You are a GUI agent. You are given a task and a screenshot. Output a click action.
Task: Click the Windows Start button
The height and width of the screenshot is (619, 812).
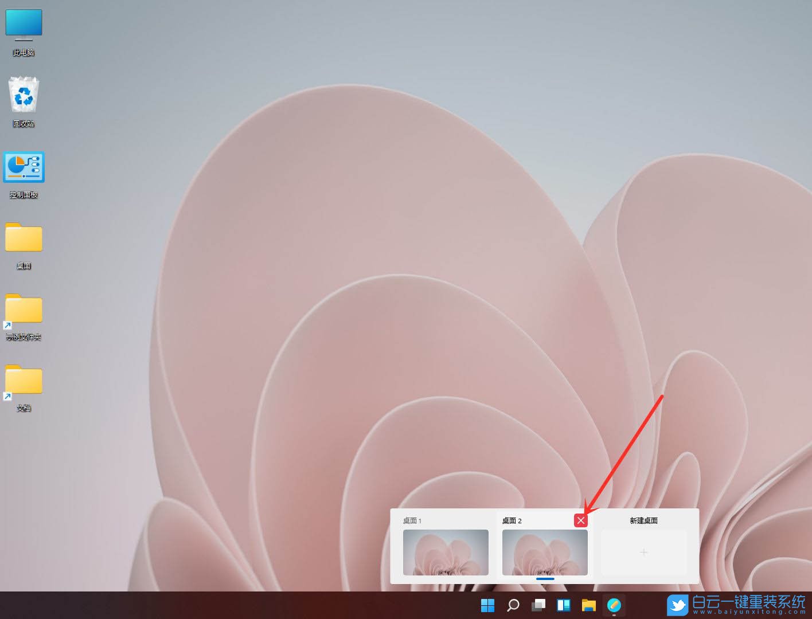[x=487, y=605]
